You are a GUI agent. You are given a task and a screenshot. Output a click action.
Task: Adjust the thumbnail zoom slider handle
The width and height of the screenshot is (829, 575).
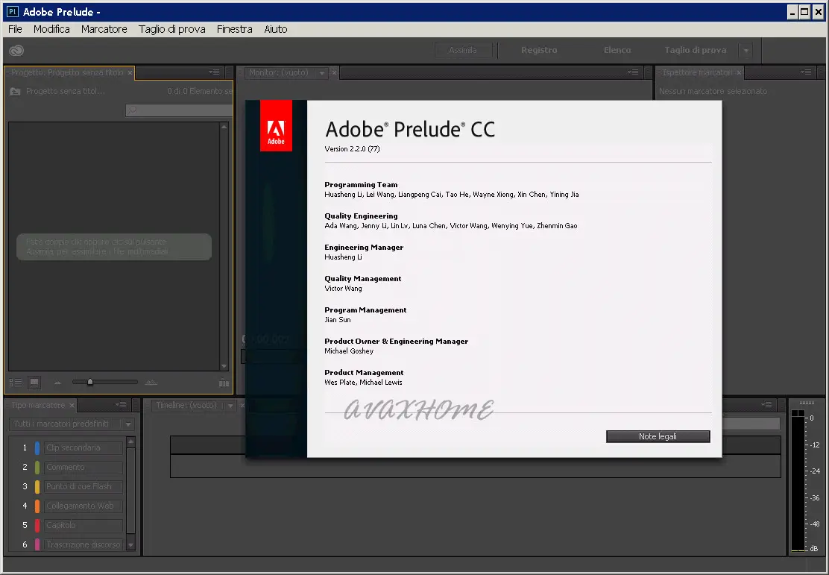click(90, 382)
